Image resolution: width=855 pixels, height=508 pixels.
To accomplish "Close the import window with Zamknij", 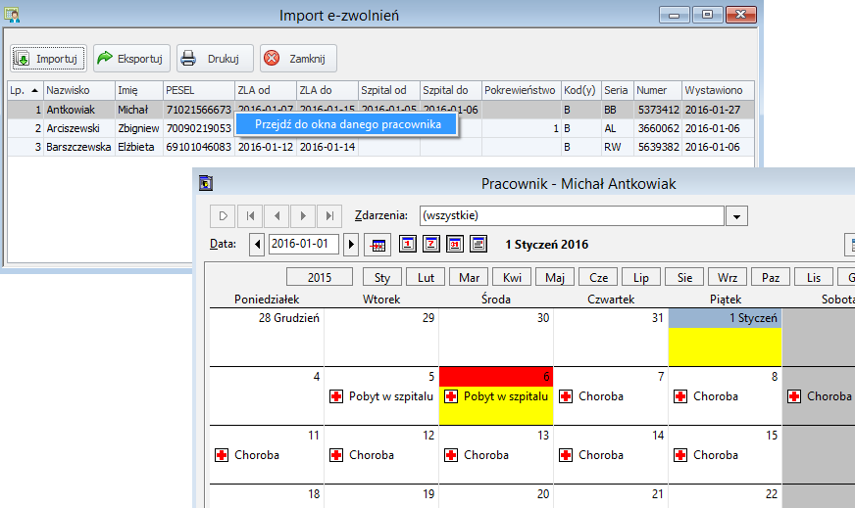I will pos(298,59).
